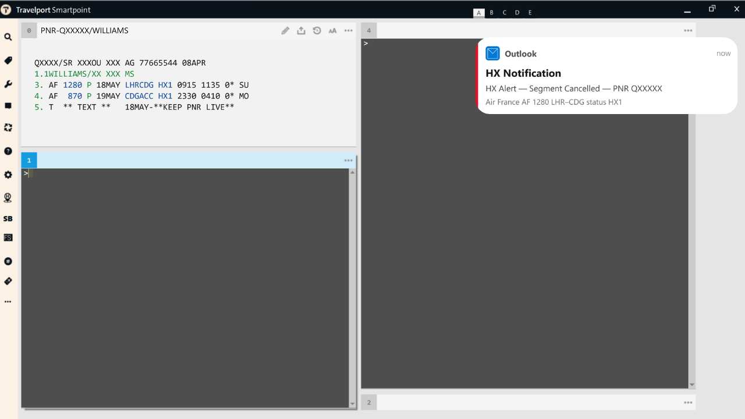Click the ticket icon in the sidebar
Viewport: 745px width, 419px height.
pos(8,281)
